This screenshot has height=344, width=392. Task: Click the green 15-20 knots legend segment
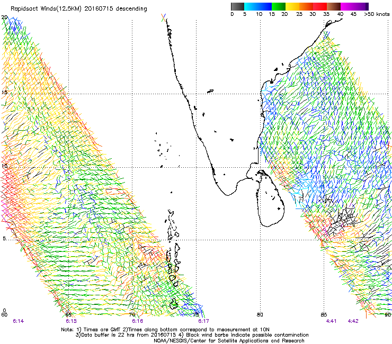279,6
